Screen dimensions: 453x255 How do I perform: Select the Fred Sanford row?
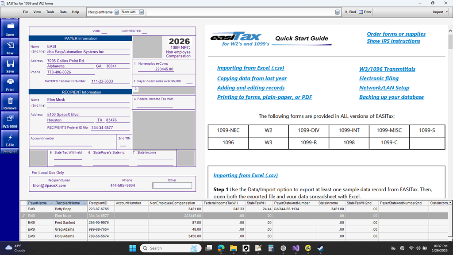coord(234,223)
